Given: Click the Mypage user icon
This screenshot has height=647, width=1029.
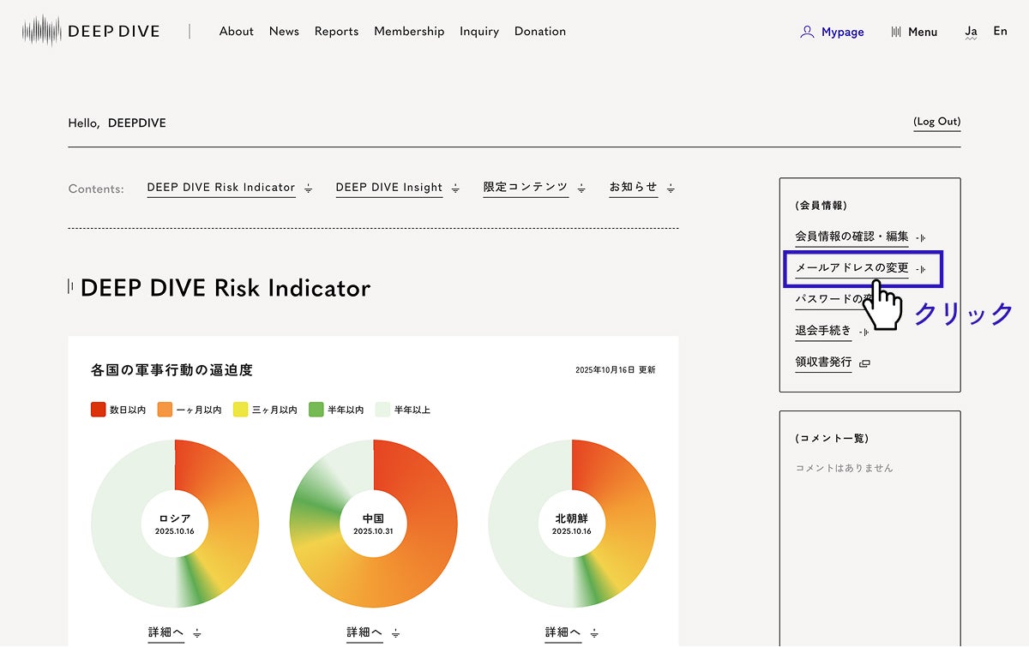Looking at the screenshot, I should click(x=806, y=32).
